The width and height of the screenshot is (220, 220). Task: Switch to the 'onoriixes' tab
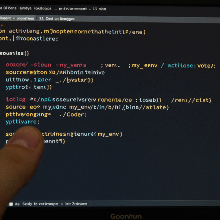click(26, 18)
